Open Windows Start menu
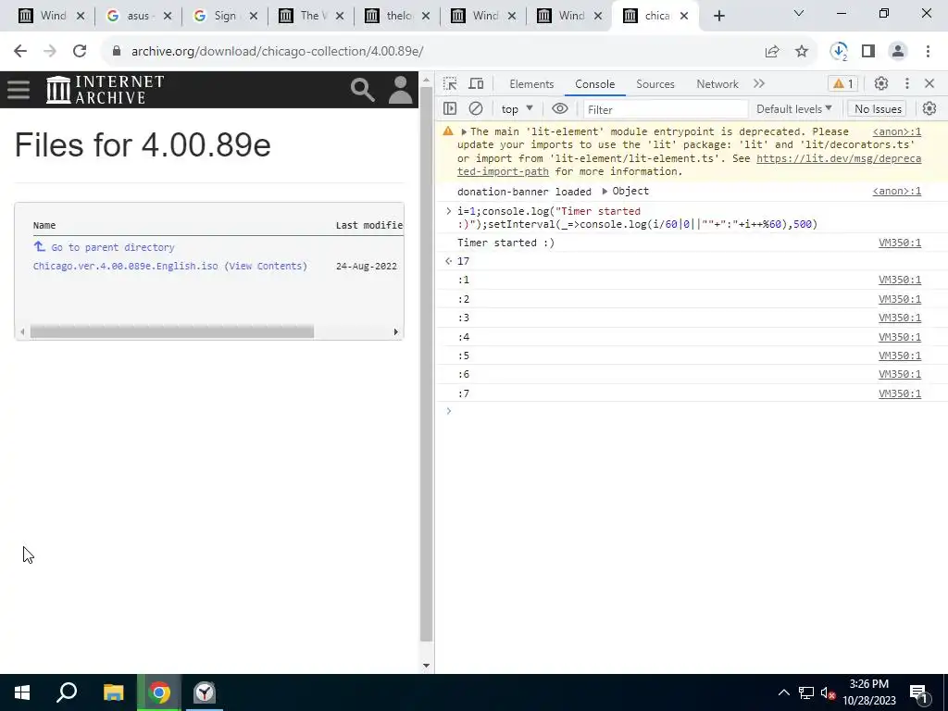This screenshot has width=948, height=711. (22, 692)
